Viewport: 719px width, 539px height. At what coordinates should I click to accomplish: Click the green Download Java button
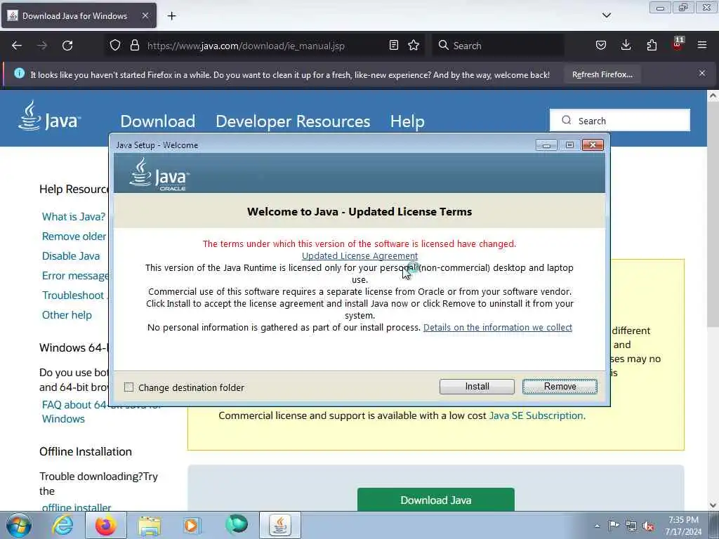tap(435, 500)
